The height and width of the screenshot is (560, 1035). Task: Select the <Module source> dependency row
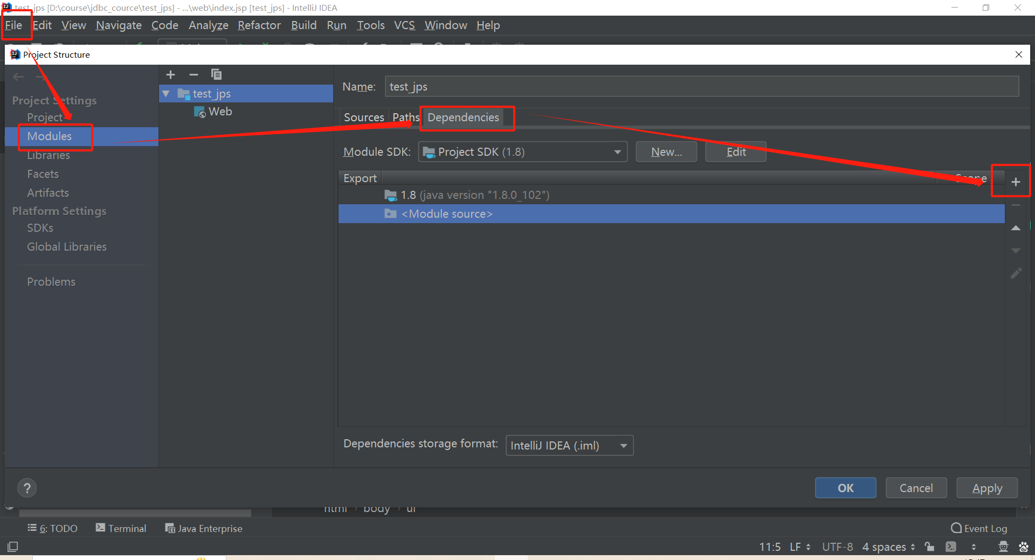pos(671,214)
